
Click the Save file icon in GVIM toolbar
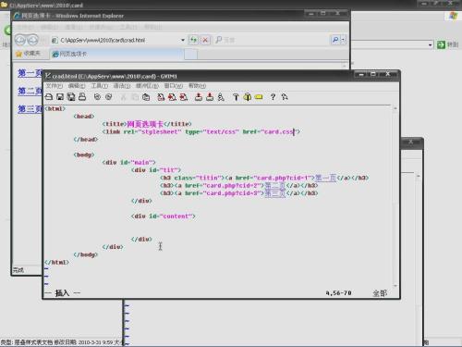click(x=60, y=97)
